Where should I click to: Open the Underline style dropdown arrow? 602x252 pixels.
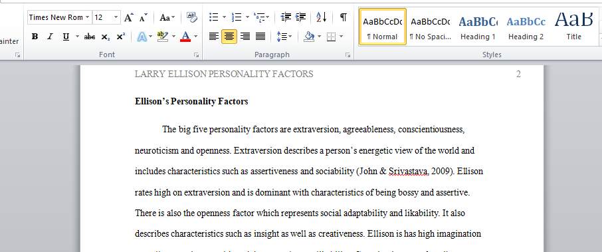pos(77,37)
